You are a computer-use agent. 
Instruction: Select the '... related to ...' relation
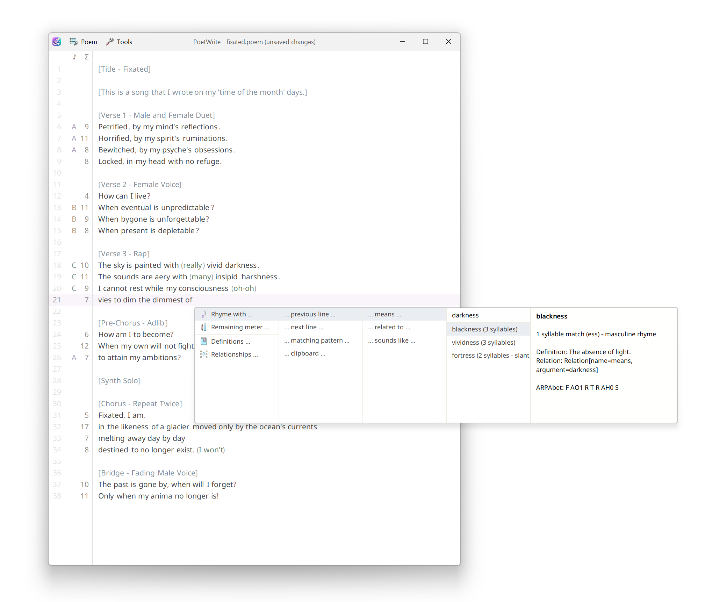click(x=405, y=327)
